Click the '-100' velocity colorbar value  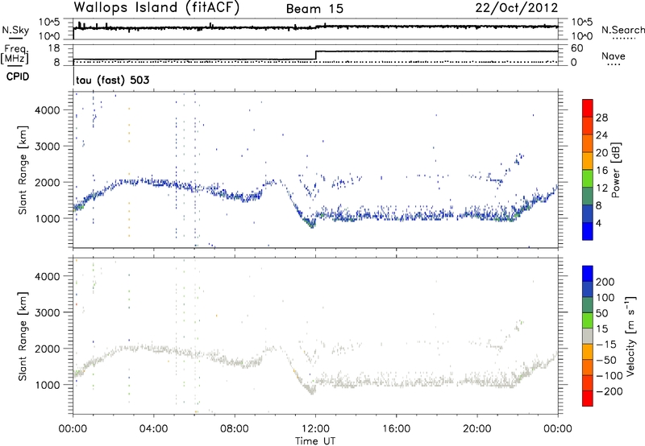click(610, 376)
